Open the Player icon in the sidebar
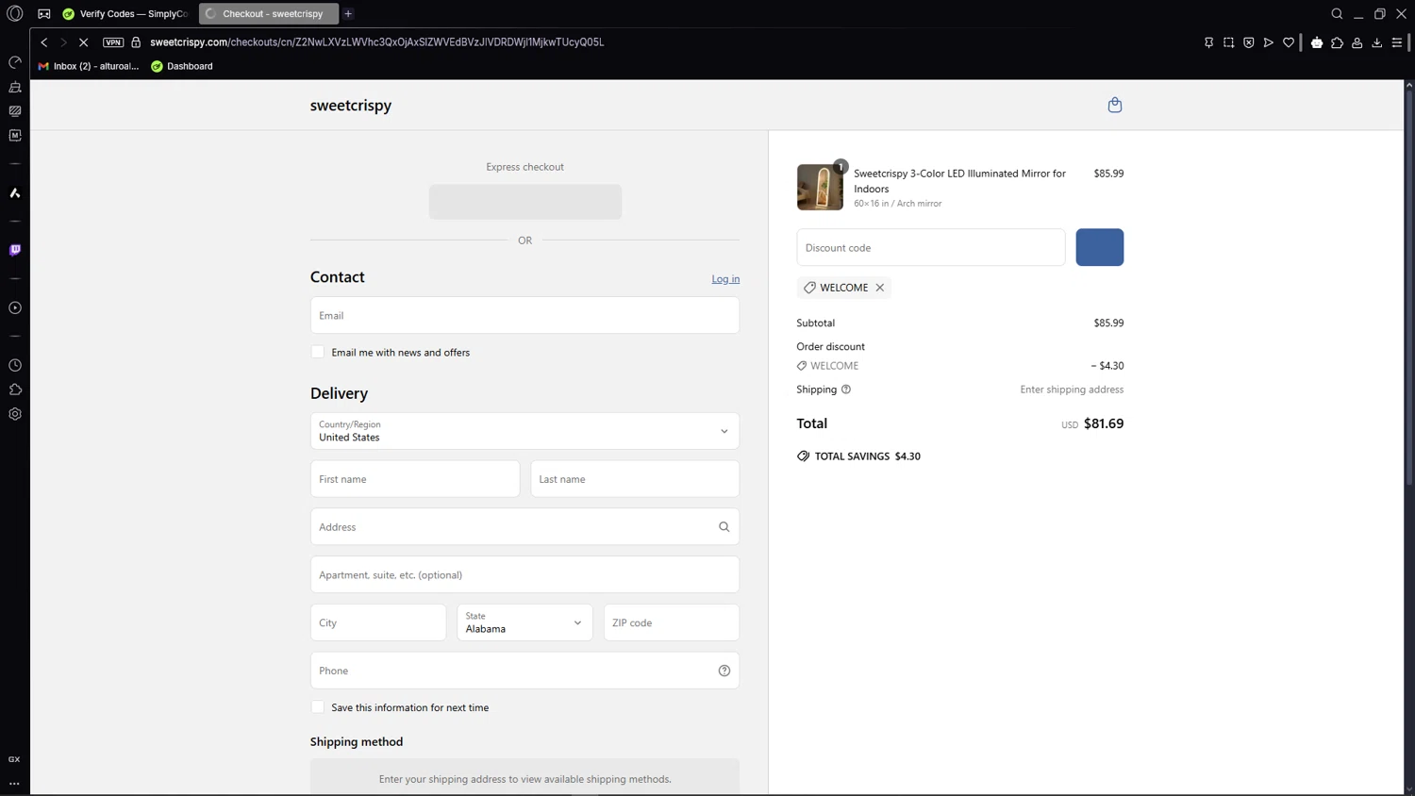This screenshot has width=1415, height=796. [x=15, y=307]
